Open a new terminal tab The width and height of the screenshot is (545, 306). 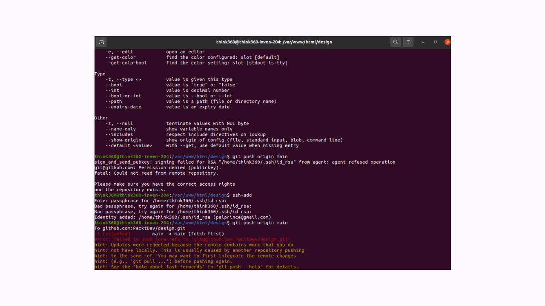(101, 42)
